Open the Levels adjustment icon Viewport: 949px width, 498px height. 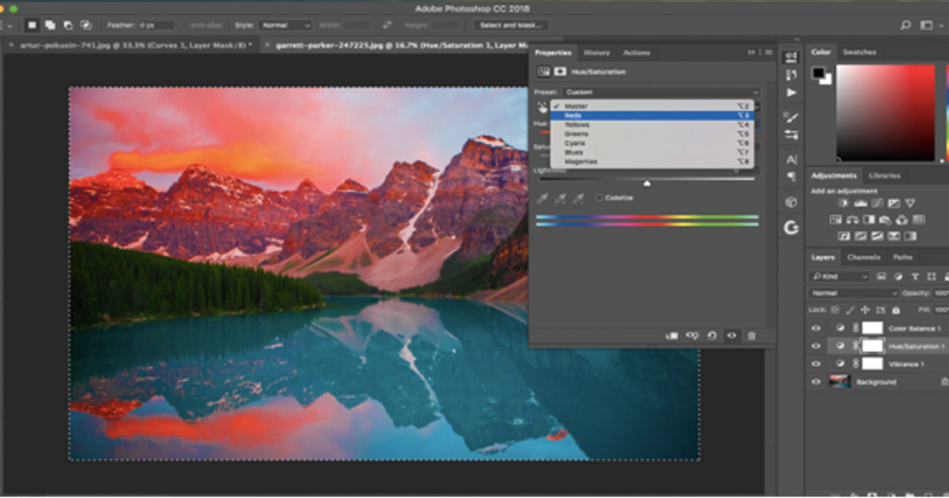tap(860, 203)
